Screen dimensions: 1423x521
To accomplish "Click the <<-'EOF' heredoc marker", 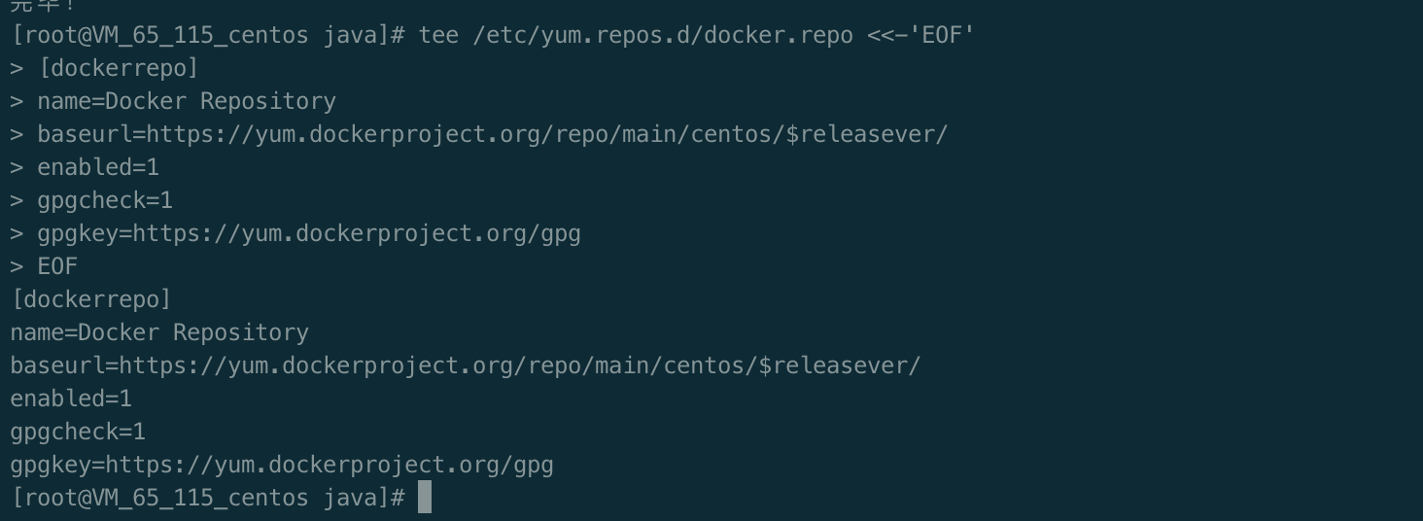I will click(921, 36).
